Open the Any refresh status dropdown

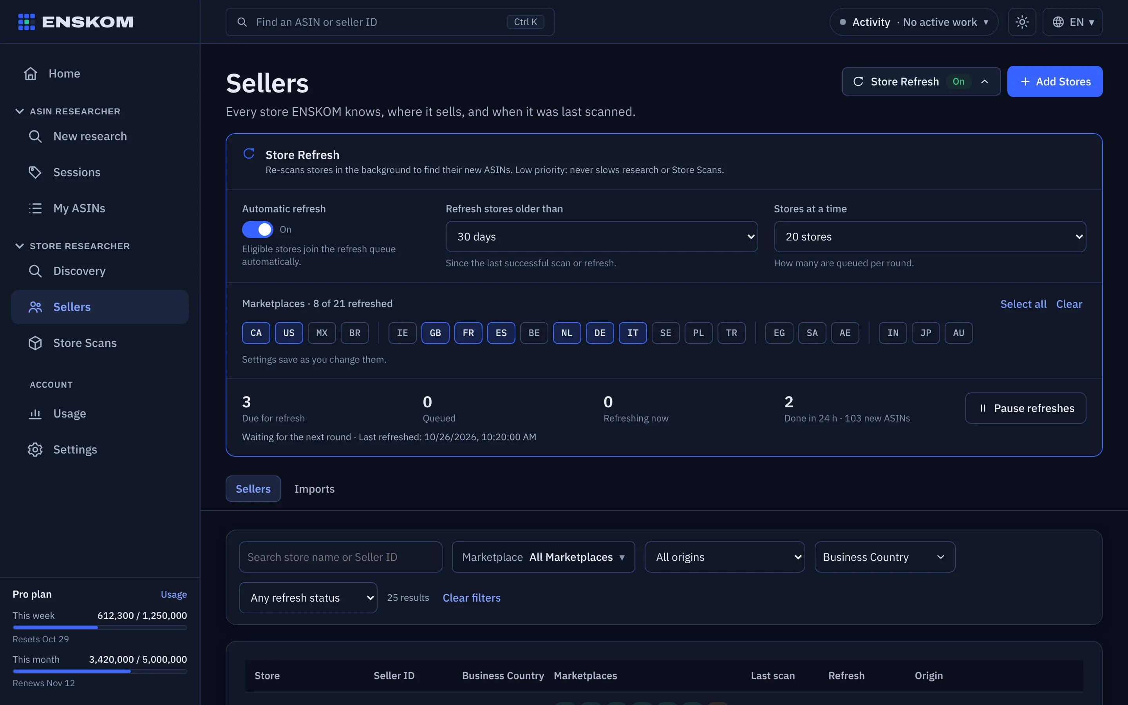click(307, 597)
